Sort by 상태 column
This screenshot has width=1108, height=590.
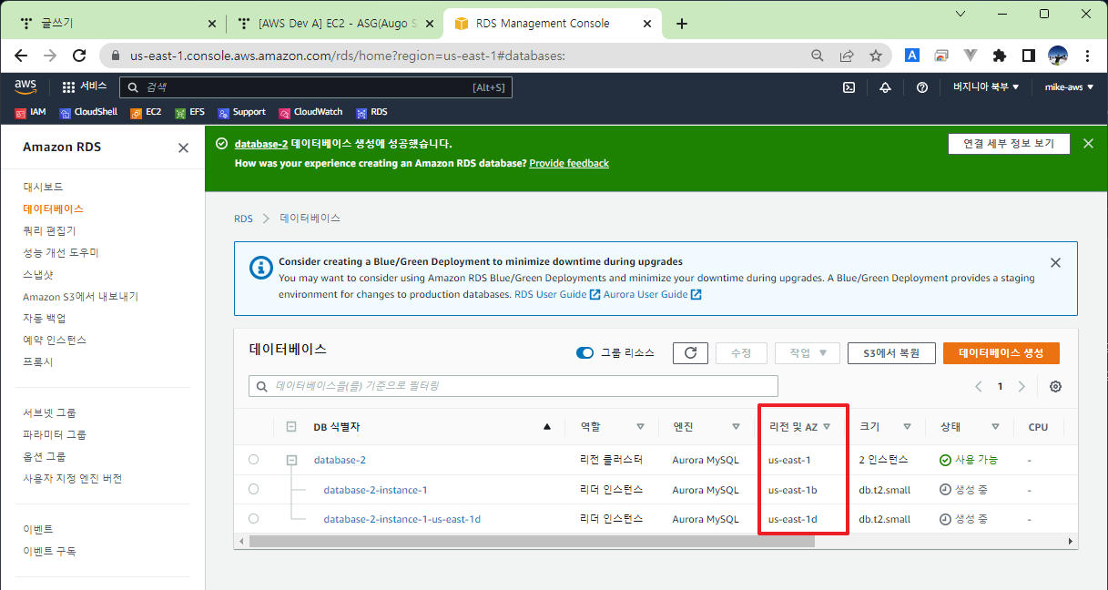996,427
